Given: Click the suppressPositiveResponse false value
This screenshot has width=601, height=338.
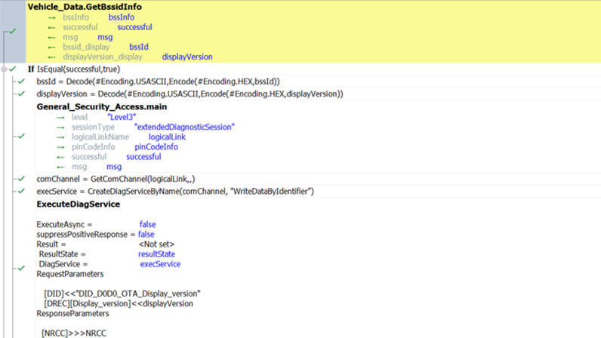Looking at the screenshot, I should point(146,235).
